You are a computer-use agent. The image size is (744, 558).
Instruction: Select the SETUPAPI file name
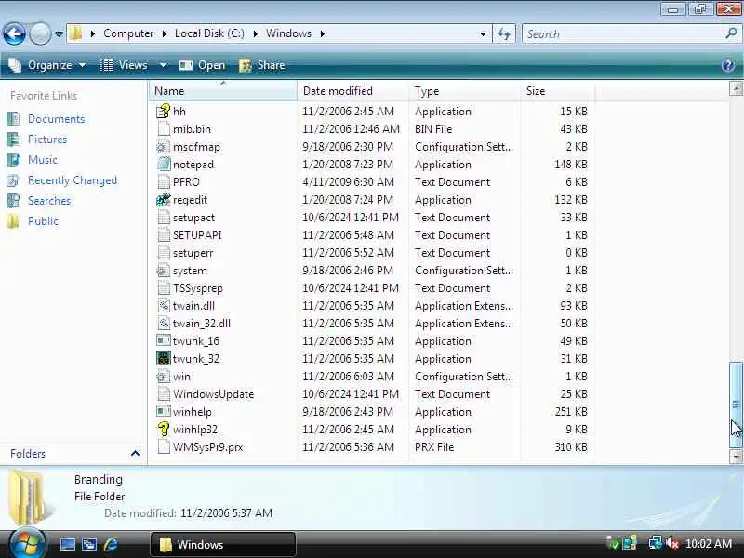pos(197,235)
